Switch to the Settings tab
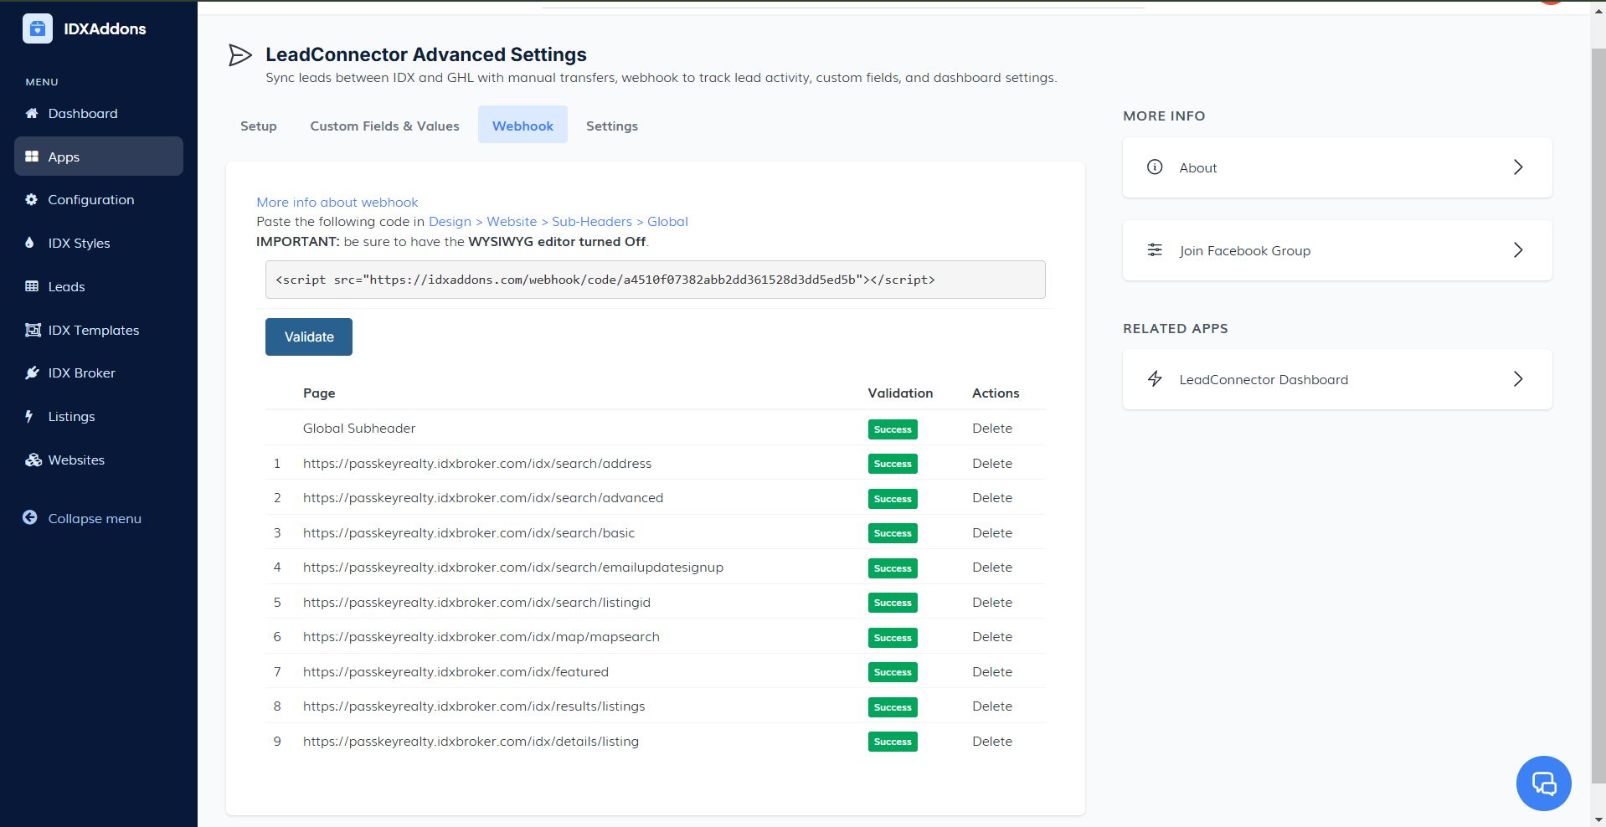Screen dimensions: 1606x827 tap(611, 126)
